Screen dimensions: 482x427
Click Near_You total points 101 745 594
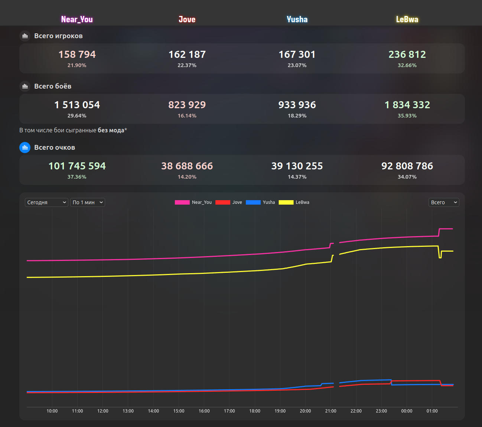77,166
